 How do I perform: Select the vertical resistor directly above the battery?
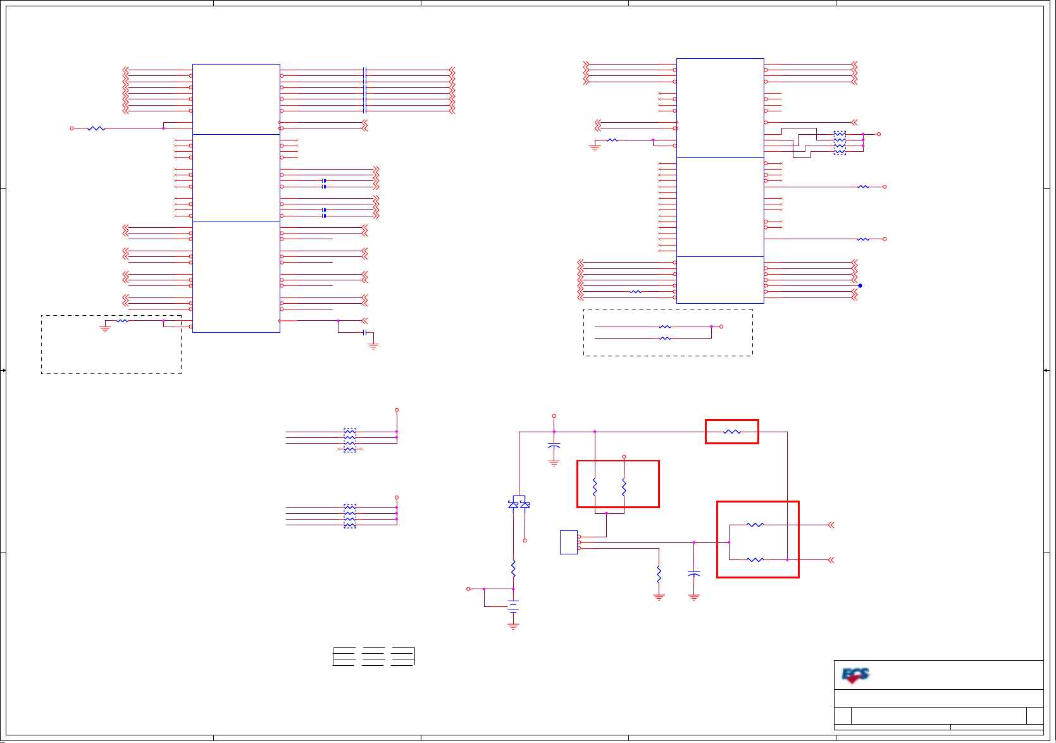pos(513,568)
